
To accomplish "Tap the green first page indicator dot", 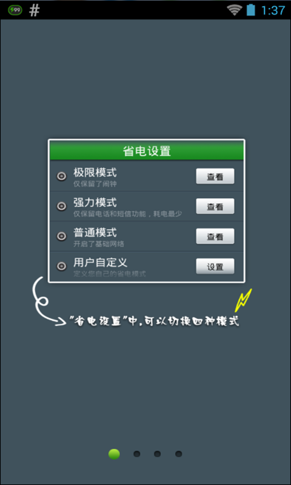I will (114, 454).
